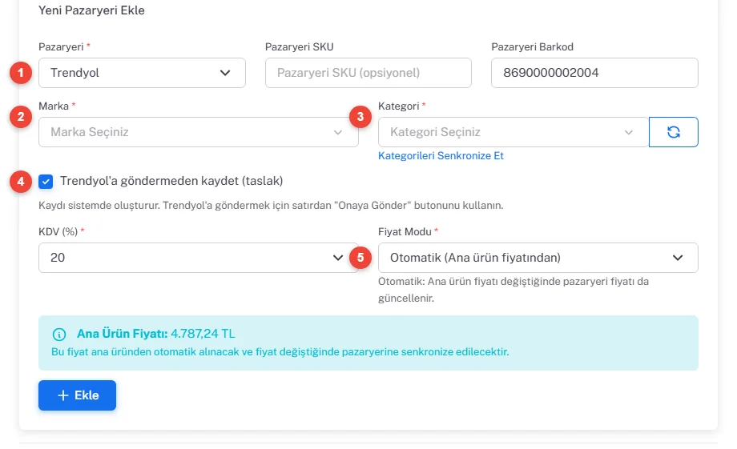Click the Pazaryeri Barkod label
Viewport: 737px width, 449px height.
532,47
